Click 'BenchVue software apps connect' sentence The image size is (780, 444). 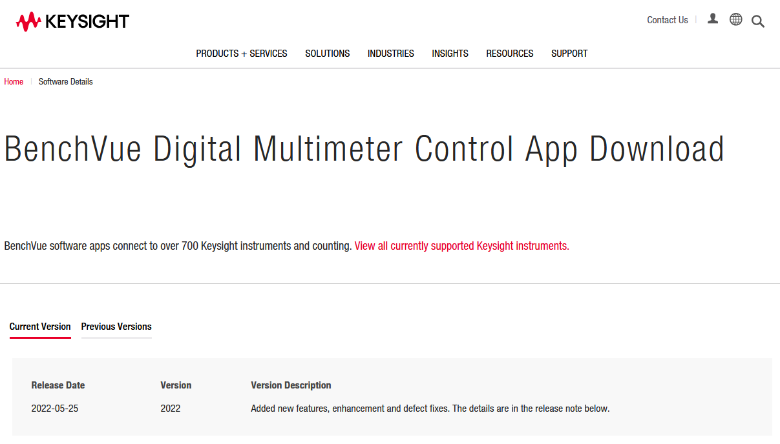pyautogui.click(x=178, y=246)
